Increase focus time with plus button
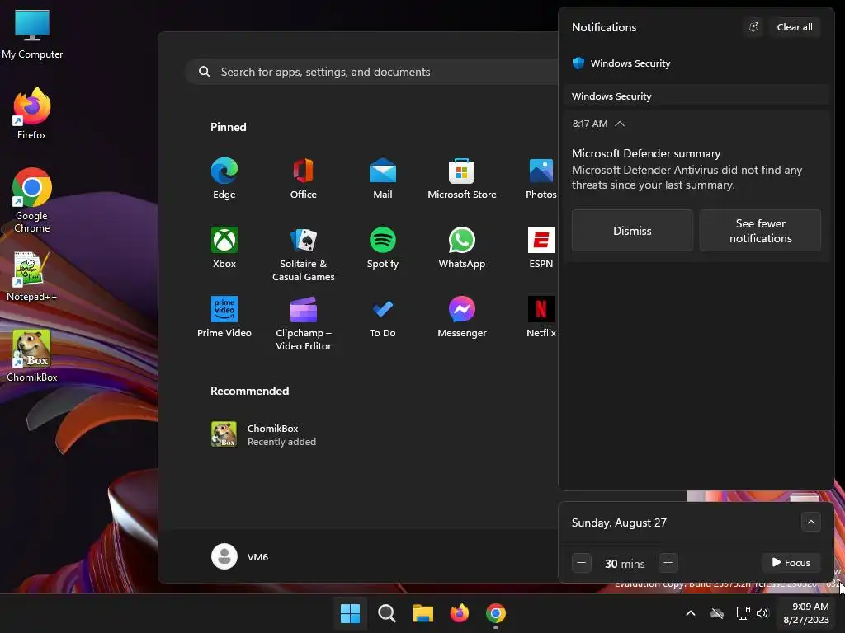This screenshot has height=633, width=845. pos(668,562)
